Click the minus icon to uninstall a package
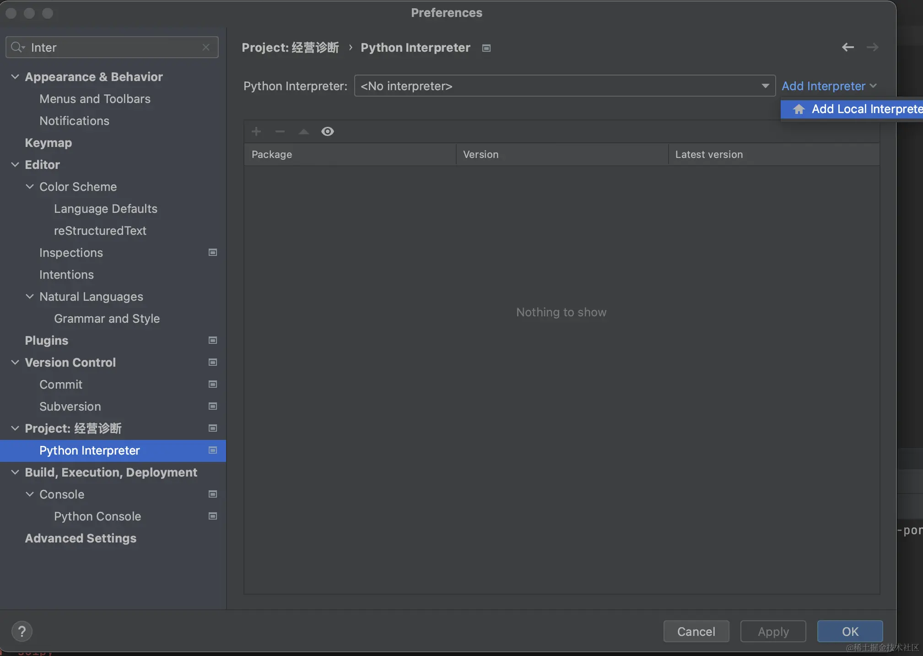The image size is (923, 656). (x=280, y=132)
